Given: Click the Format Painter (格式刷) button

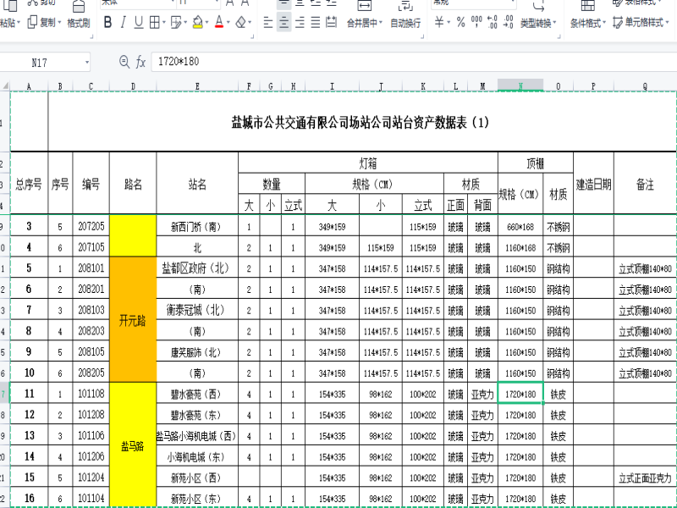Looking at the screenshot, I should tap(79, 23).
